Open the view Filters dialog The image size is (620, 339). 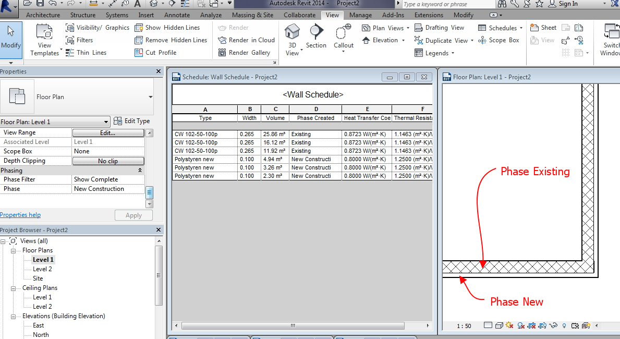click(x=79, y=40)
